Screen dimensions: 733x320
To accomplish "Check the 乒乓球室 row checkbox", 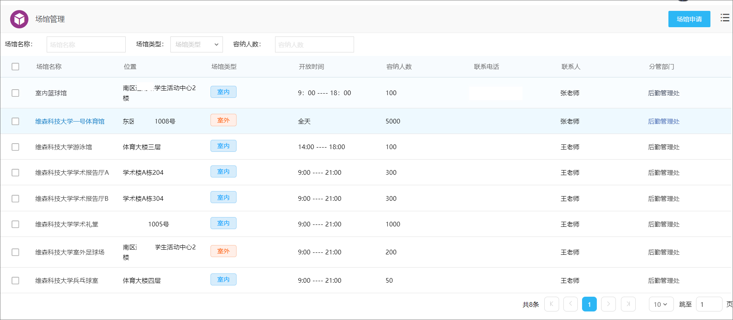I will [15, 280].
